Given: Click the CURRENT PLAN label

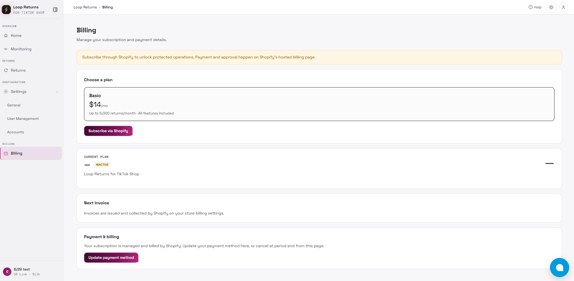Looking at the screenshot, I should coord(96,157).
